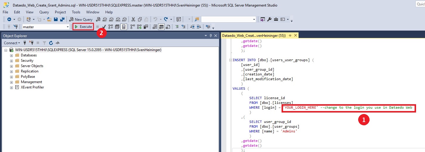Expand the Server Objects folder
425x152 pixels.
(12, 66)
